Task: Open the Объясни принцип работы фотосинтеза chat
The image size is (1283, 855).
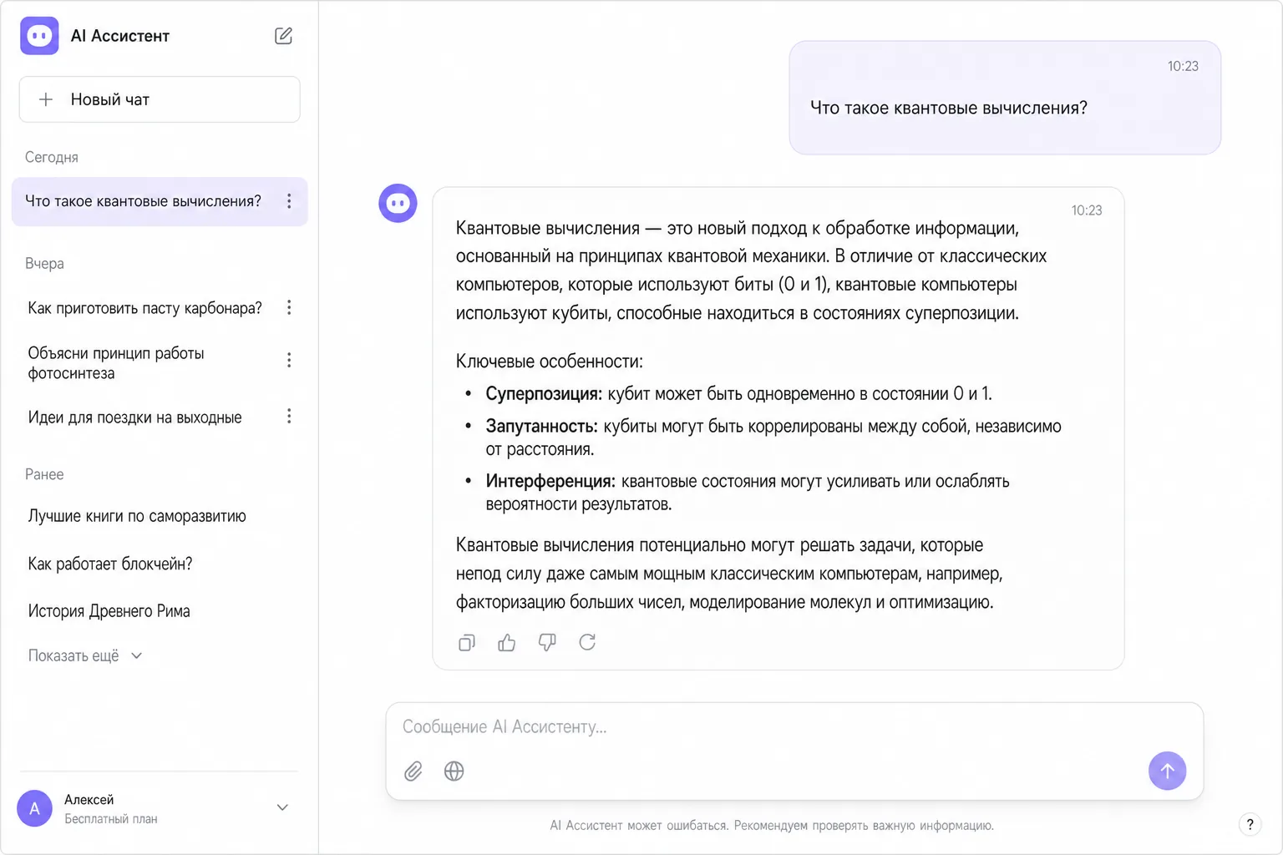Action: [116, 363]
